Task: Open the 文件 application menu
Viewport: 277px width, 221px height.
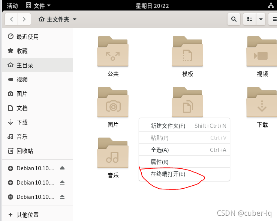Action: (38, 6)
